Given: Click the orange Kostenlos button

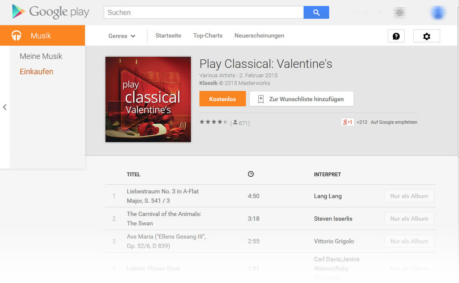Looking at the screenshot, I should pyautogui.click(x=222, y=99).
